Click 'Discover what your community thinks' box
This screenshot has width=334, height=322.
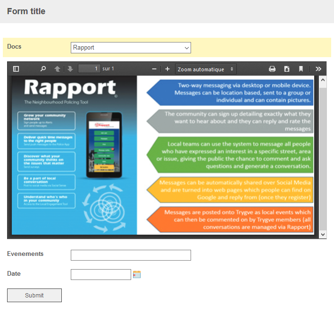pos(46,161)
